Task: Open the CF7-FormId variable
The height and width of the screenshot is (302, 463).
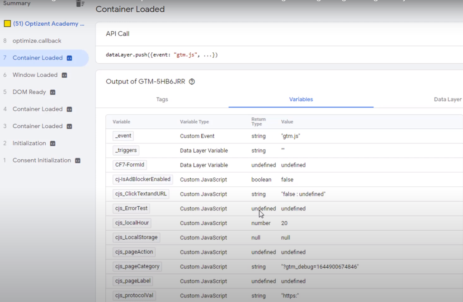Action: 130,165
